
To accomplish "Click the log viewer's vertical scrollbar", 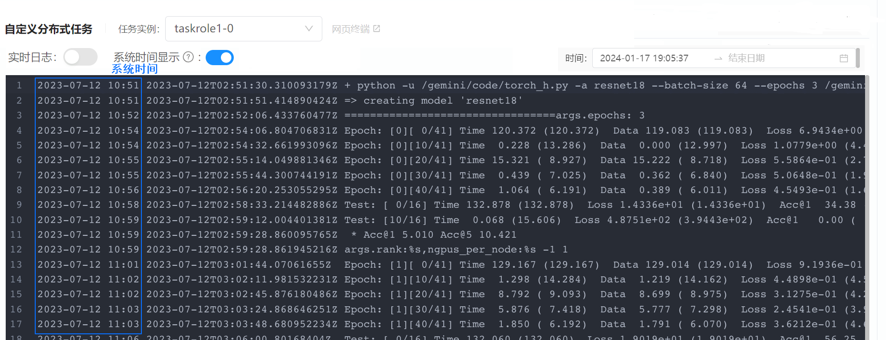I will pyautogui.click(x=867, y=190).
